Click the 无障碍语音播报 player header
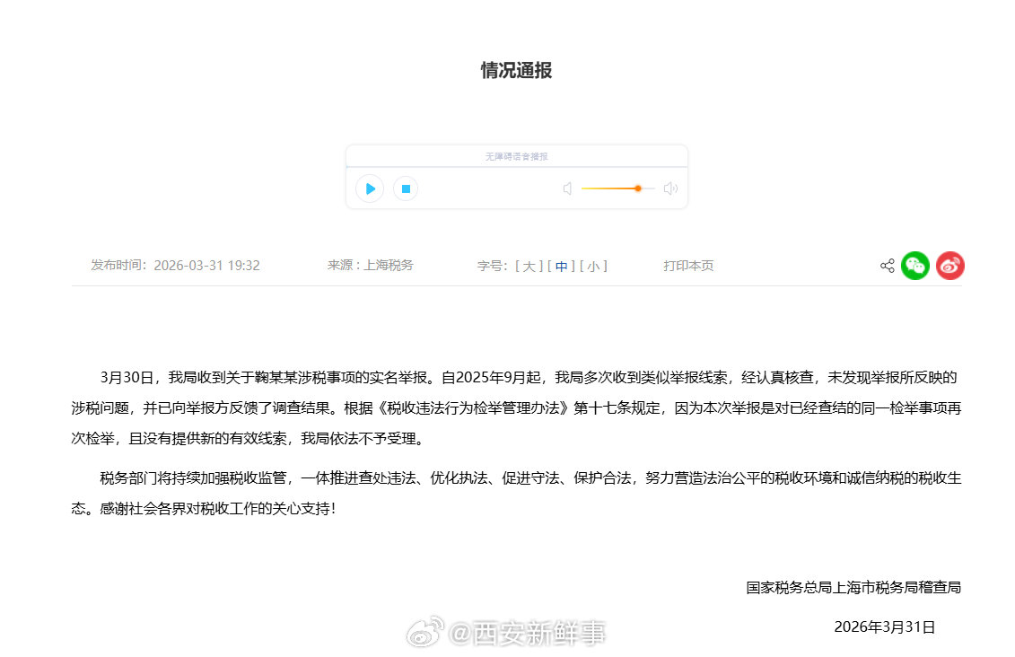Screen dimensions: 1015x657 tap(516, 154)
